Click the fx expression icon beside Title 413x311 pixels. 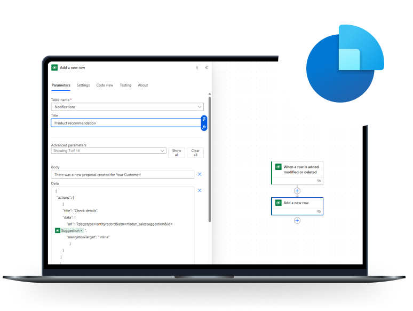click(x=204, y=127)
